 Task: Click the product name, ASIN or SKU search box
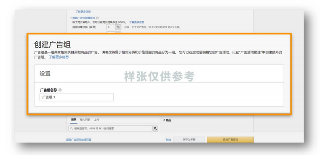[x=110, y=128]
